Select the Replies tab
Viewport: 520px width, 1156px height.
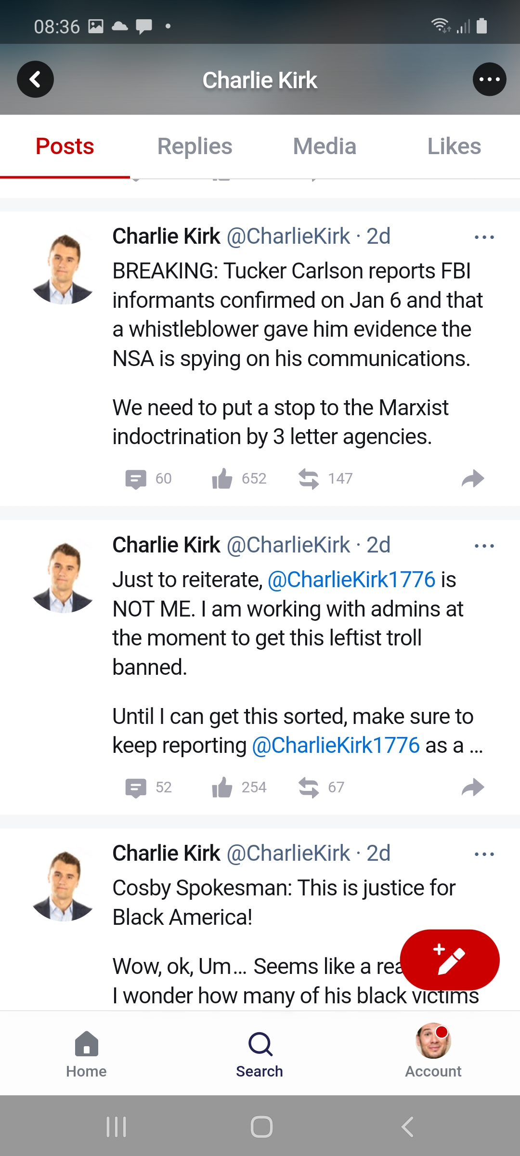pos(195,146)
